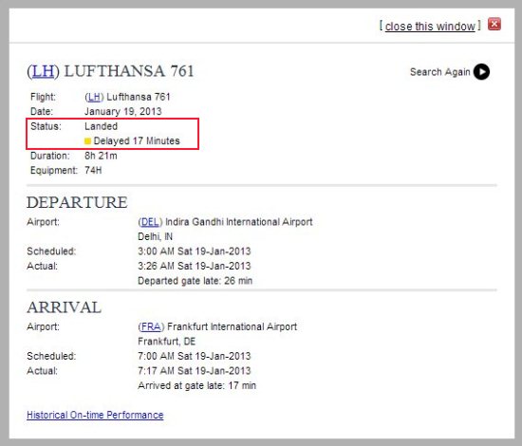The height and width of the screenshot is (446, 522).
Task: Select the 'Delhi, IN' text
Action: coord(155,236)
